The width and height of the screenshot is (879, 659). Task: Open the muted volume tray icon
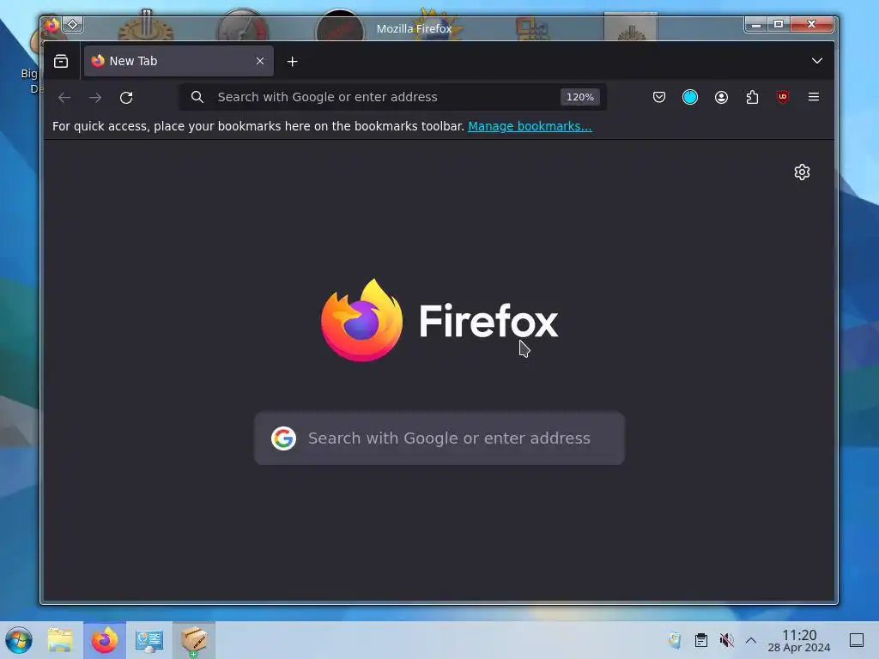coord(726,640)
